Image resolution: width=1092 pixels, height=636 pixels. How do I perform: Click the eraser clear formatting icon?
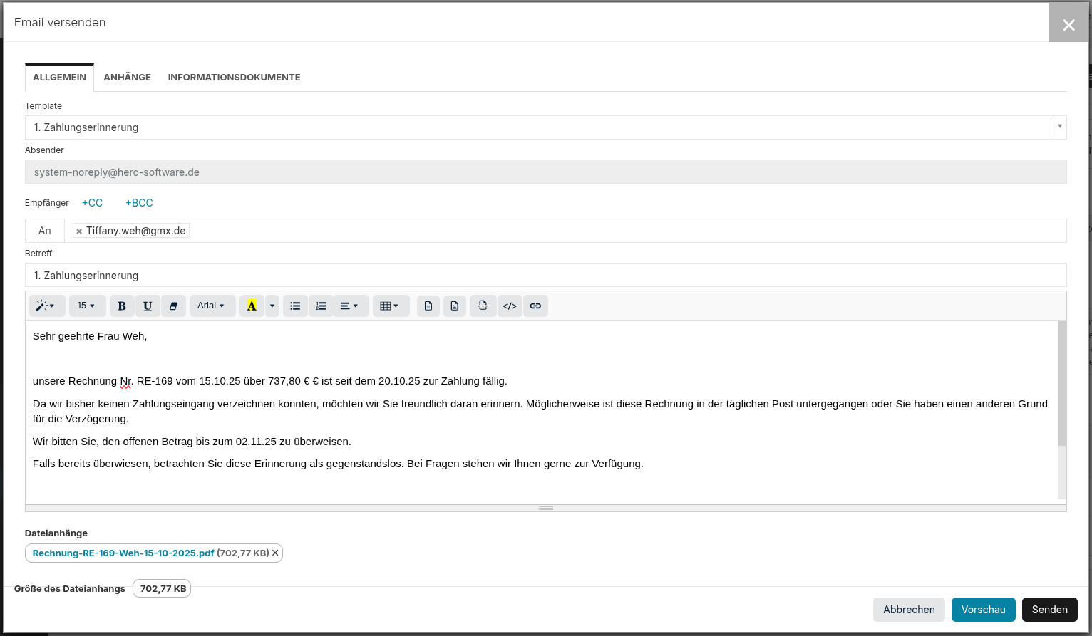click(173, 306)
